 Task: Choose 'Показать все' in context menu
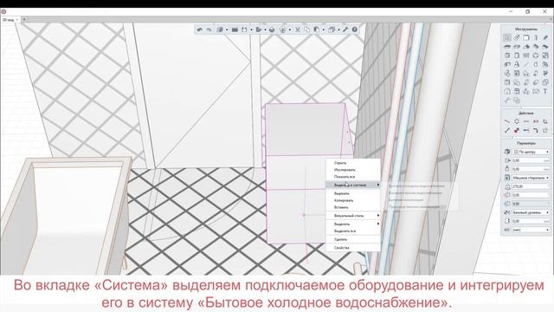(x=353, y=177)
